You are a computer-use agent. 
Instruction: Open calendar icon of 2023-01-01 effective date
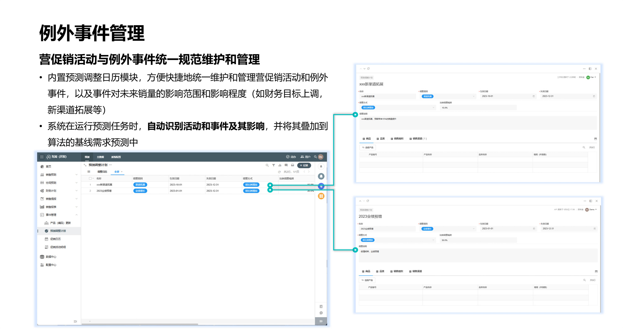point(534,229)
